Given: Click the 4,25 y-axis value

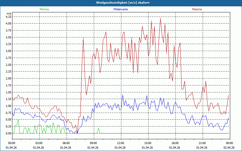Looking at the screenshot, I should [9, 17].
